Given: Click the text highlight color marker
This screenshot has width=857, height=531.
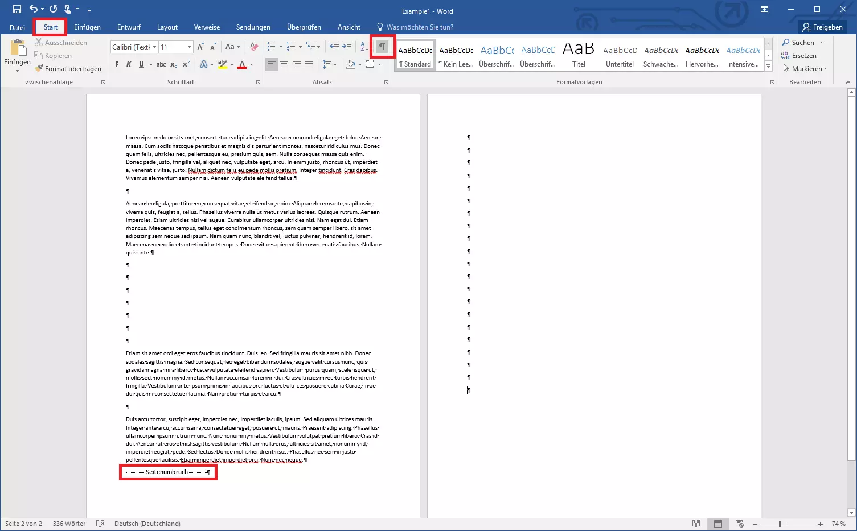Looking at the screenshot, I should click(x=223, y=64).
